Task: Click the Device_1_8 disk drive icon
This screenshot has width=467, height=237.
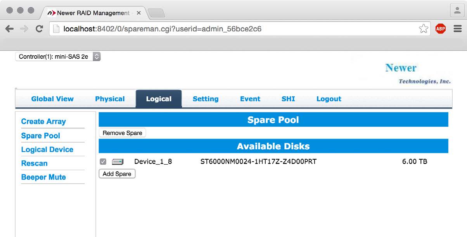Action: (x=118, y=162)
